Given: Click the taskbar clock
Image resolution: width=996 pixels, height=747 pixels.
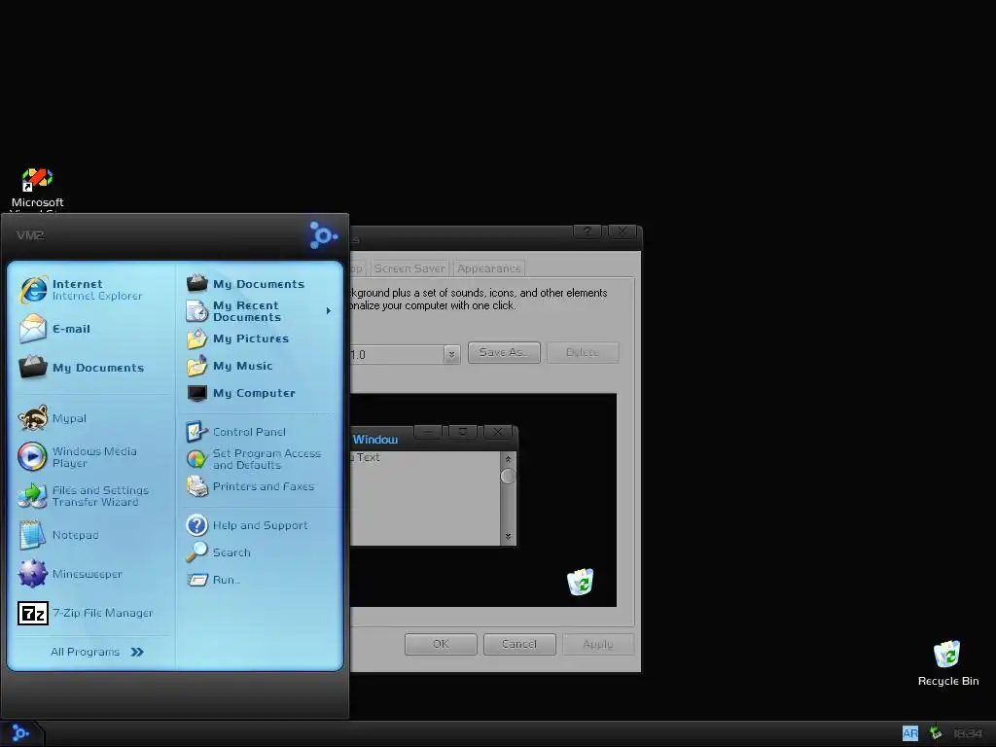Looking at the screenshot, I should tap(968, 733).
